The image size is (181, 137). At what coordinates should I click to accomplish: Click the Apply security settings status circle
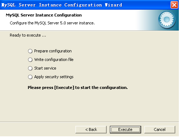[30, 77]
